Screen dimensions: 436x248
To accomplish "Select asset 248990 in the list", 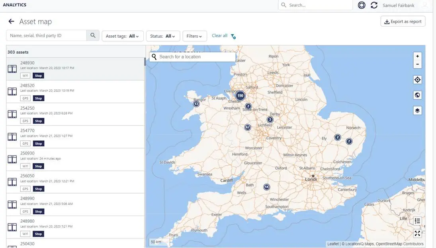I will click(x=75, y=205).
